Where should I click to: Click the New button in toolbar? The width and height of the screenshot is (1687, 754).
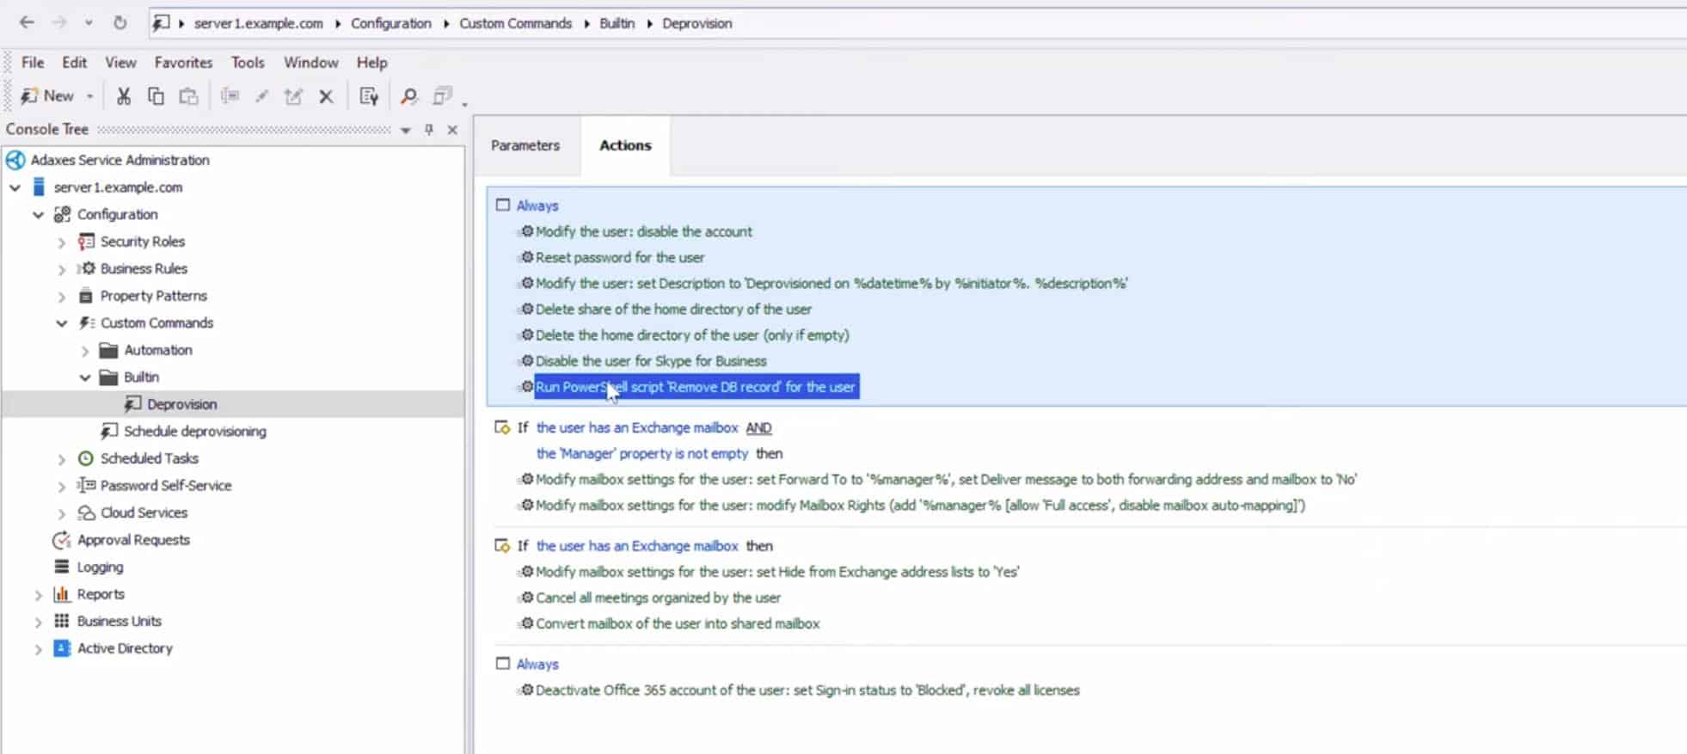[48, 96]
